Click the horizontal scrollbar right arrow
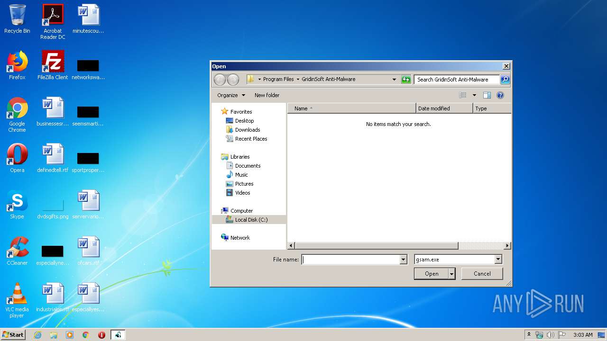Screen dimensions: 607x341 [507, 246]
